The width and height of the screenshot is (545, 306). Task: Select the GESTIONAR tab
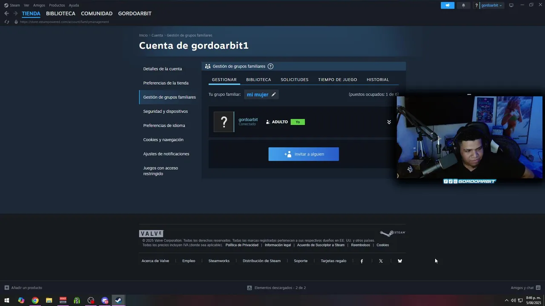tap(224, 79)
